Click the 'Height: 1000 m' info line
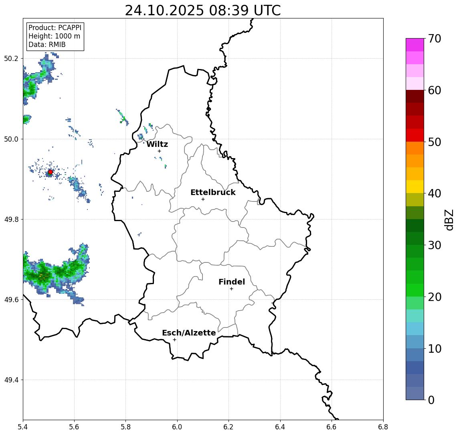459x435 pixels. pyautogui.click(x=54, y=36)
